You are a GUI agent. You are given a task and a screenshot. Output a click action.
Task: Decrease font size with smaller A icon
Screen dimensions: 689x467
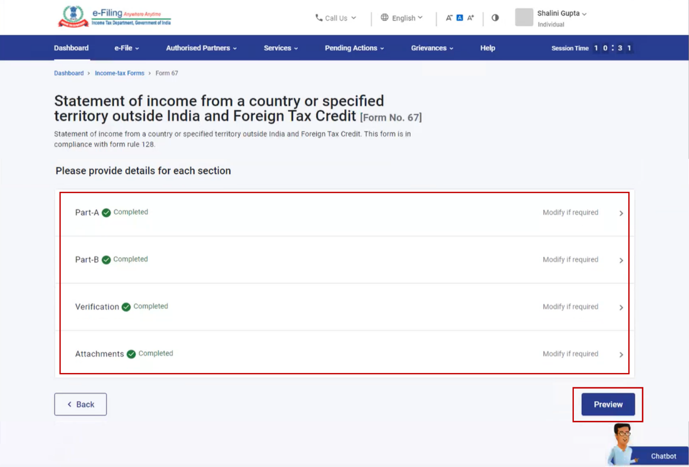(449, 18)
